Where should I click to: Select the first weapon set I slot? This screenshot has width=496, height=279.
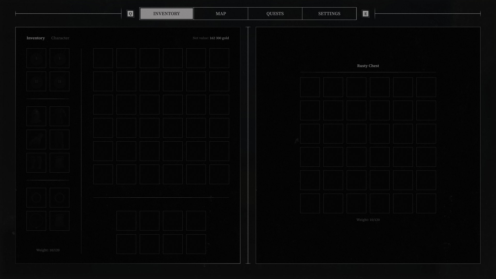click(x=36, y=58)
